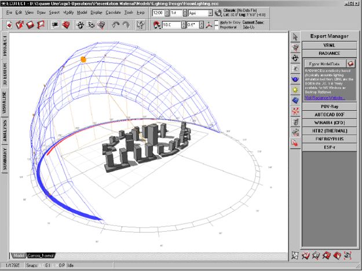
Task: Click the dark square icon before the red cube
Action: [55, 25]
